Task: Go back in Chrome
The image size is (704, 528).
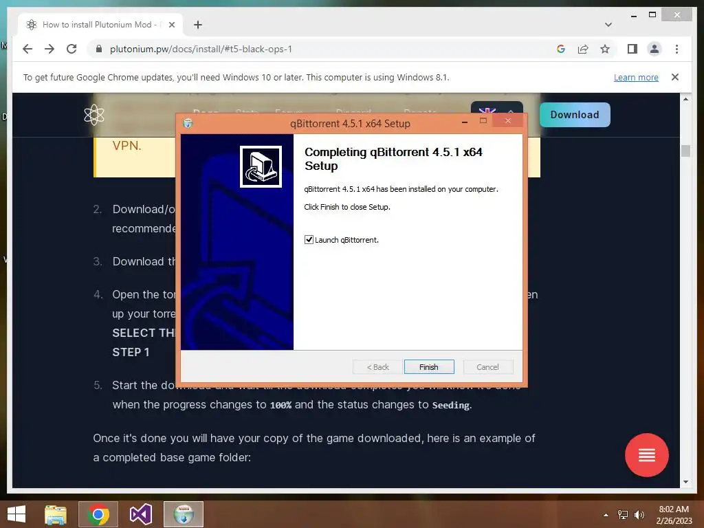Action: click(27, 49)
